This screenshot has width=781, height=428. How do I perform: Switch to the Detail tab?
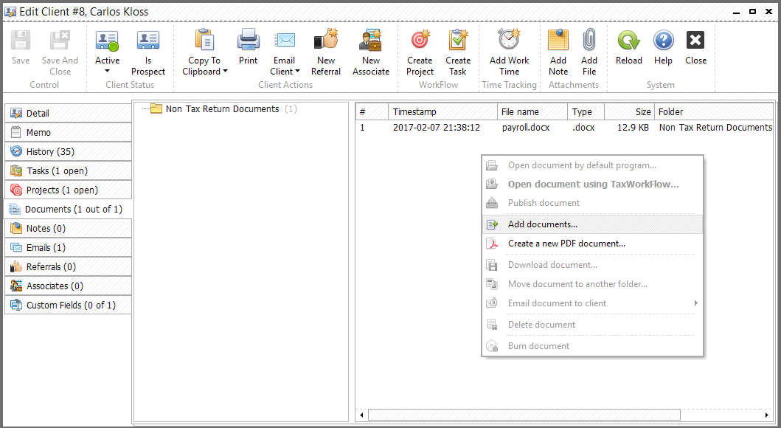point(69,113)
